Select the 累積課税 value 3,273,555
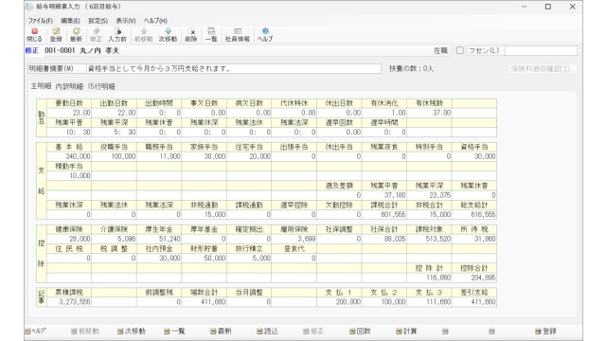The height and width of the screenshot is (341, 606). click(x=69, y=302)
